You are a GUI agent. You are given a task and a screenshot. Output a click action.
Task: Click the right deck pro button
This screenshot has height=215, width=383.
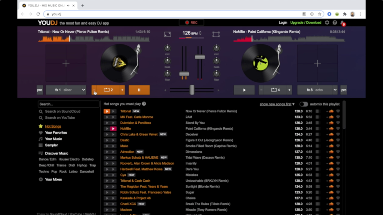pyautogui.click(x=343, y=90)
